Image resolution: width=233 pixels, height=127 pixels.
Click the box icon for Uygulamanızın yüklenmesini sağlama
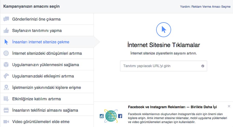[6, 65]
